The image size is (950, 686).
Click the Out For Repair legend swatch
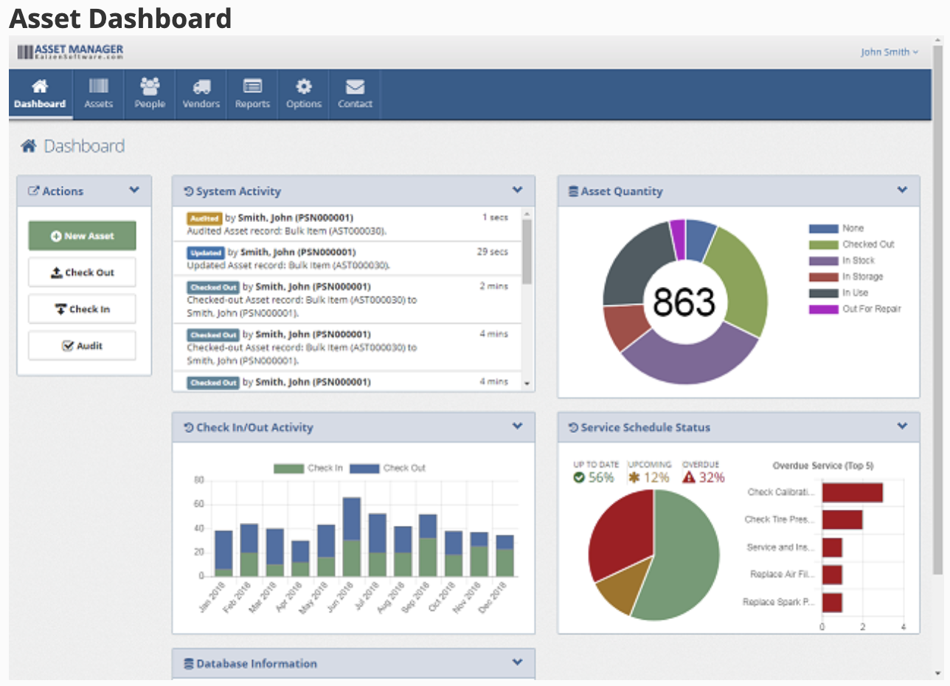tap(823, 310)
